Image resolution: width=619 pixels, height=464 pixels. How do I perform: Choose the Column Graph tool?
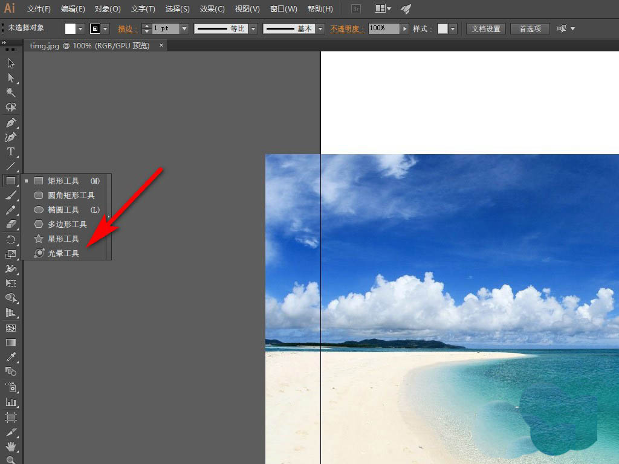point(11,402)
